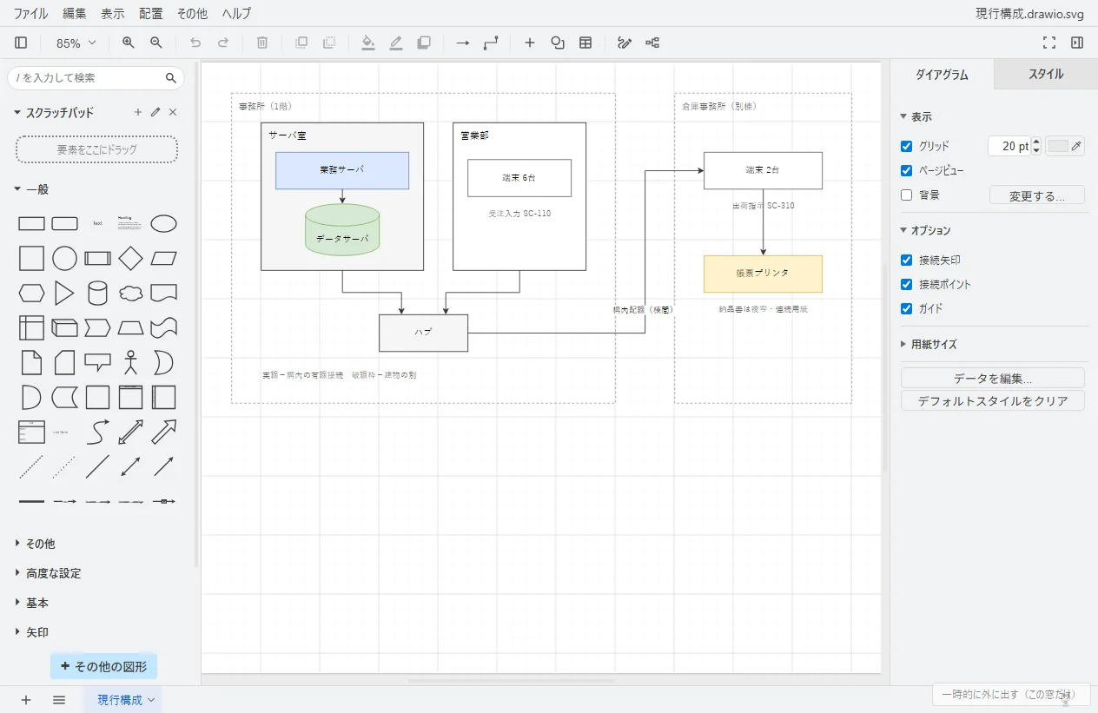The image size is (1098, 713).
Task: Toggle the 接続矢印 checkbox
Action: (907, 260)
